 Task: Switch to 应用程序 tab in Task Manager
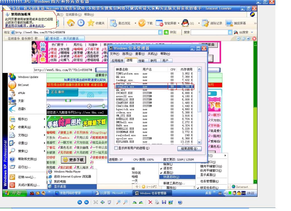coord(117,61)
